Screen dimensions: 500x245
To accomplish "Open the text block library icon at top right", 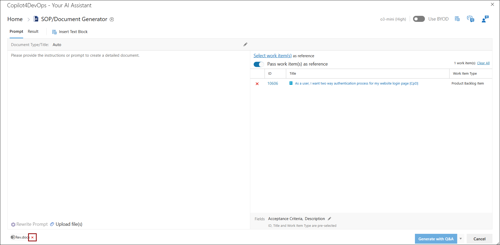I will pos(457,19).
